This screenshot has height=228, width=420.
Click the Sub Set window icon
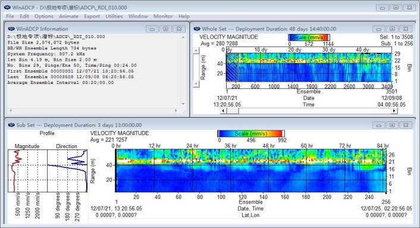(x=11, y=125)
